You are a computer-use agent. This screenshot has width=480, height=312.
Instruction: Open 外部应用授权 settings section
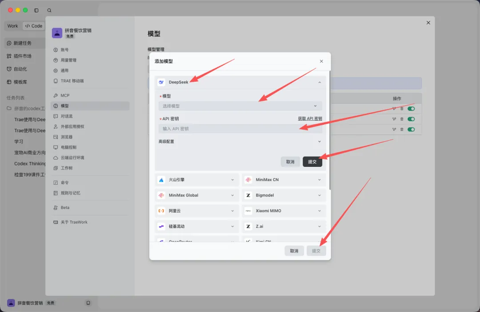click(90, 126)
